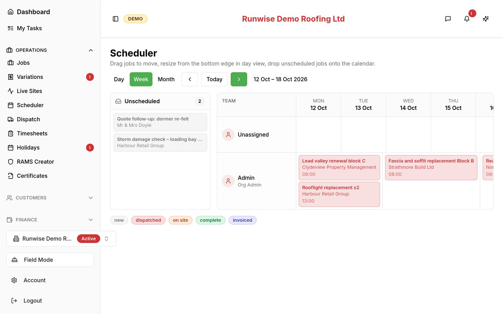This screenshot has height=314, width=503.
Task: Open Holidays in the sidebar
Action: [50, 148]
